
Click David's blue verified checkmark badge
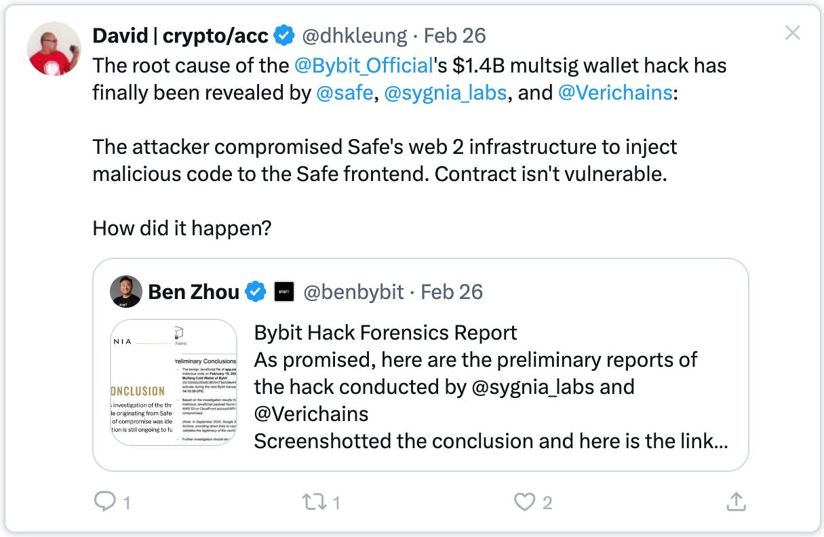coord(285,35)
